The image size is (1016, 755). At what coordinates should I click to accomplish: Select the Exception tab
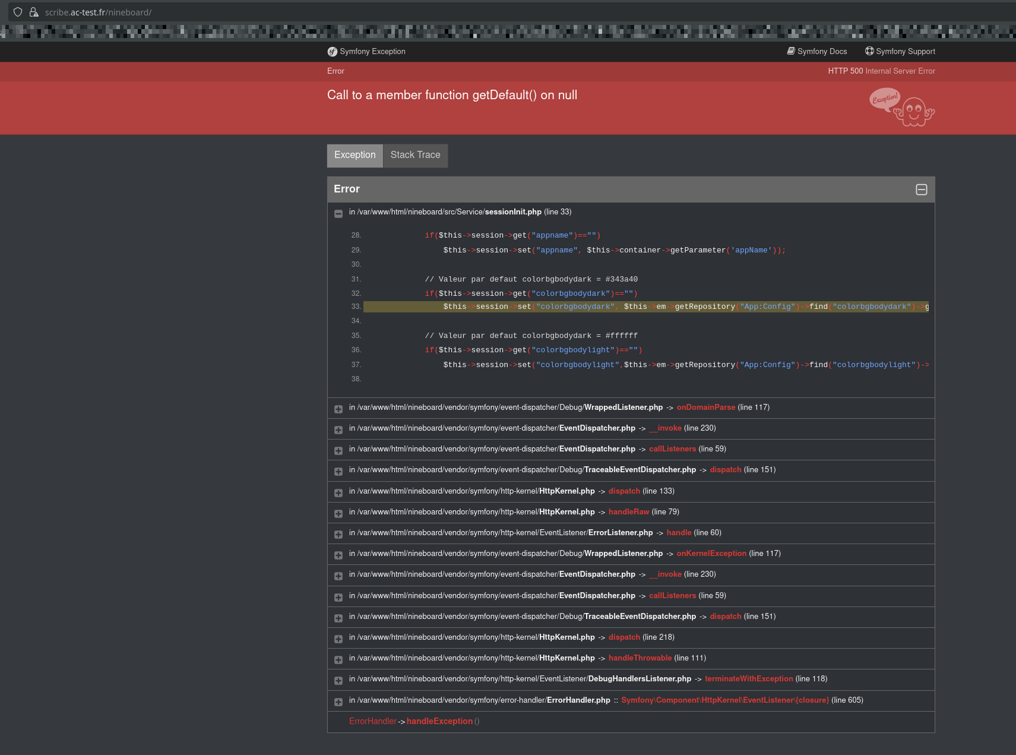[355, 155]
